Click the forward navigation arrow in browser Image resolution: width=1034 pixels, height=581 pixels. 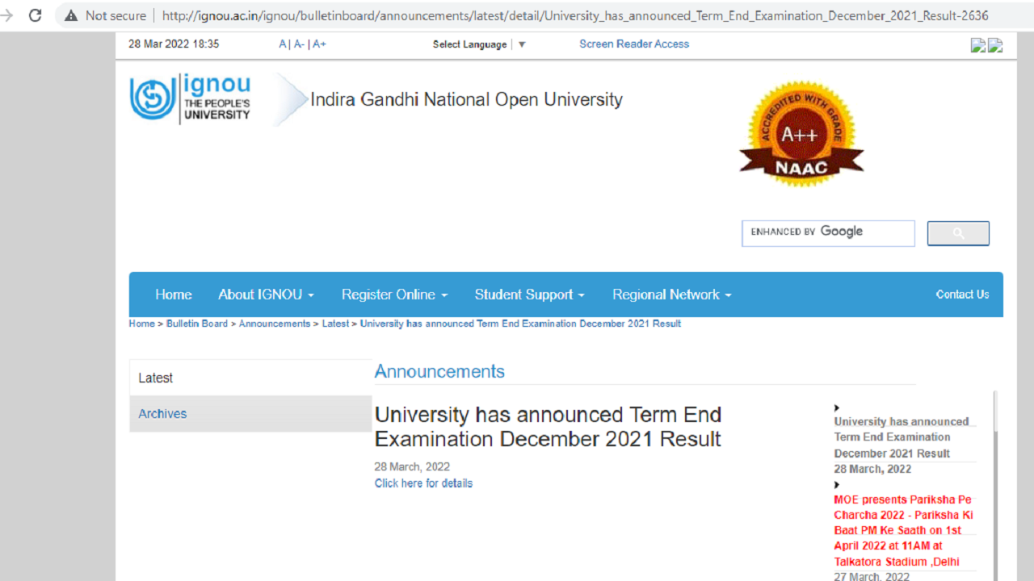click(8, 15)
